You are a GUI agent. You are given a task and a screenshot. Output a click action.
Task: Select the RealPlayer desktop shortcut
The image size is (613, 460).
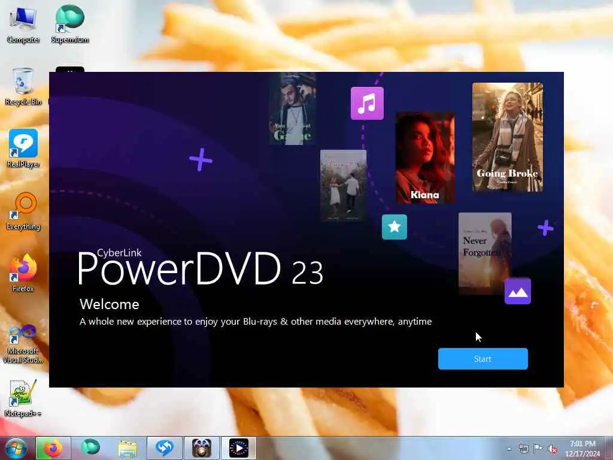(23, 149)
